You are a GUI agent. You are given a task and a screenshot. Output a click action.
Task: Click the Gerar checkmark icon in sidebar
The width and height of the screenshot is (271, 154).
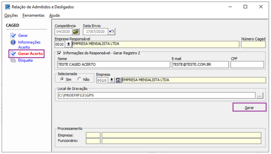click(13, 36)
